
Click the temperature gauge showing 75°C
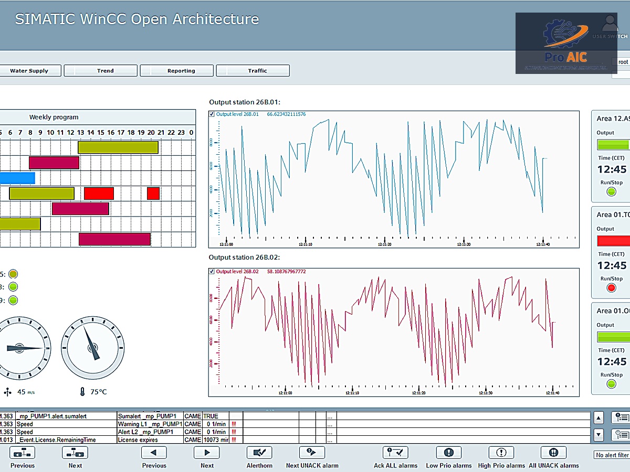click(x=92, y=347)
